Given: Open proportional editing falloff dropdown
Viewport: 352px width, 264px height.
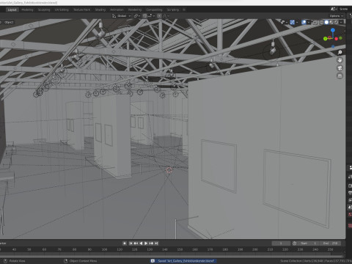Looking at the screenshot, I should click(x=166, y=16).
